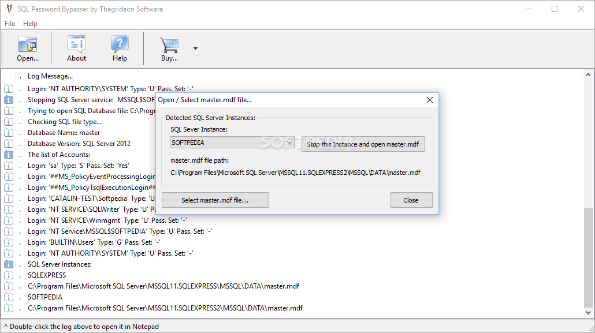Select log row Login: 'BUILTIN\Users'
This screenshot has height=333, width=595.
[x=94, y=242]
